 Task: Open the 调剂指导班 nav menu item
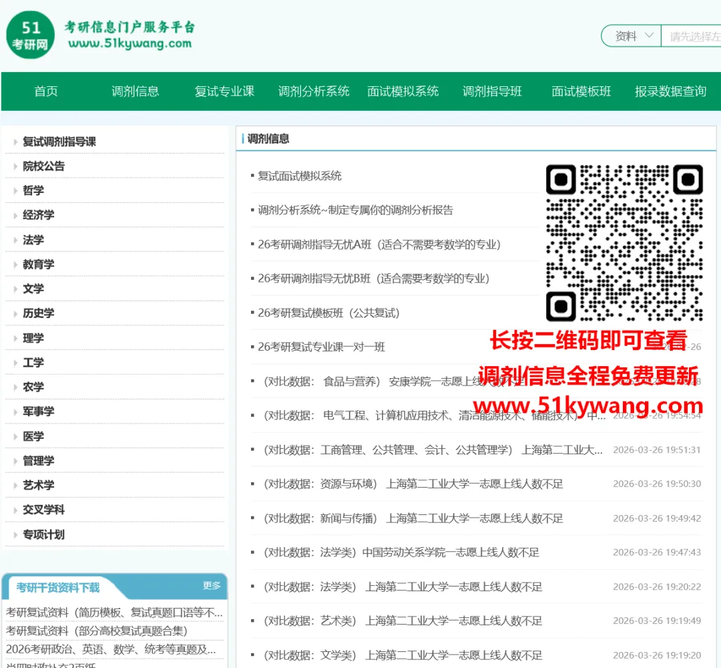coord(492,91)
